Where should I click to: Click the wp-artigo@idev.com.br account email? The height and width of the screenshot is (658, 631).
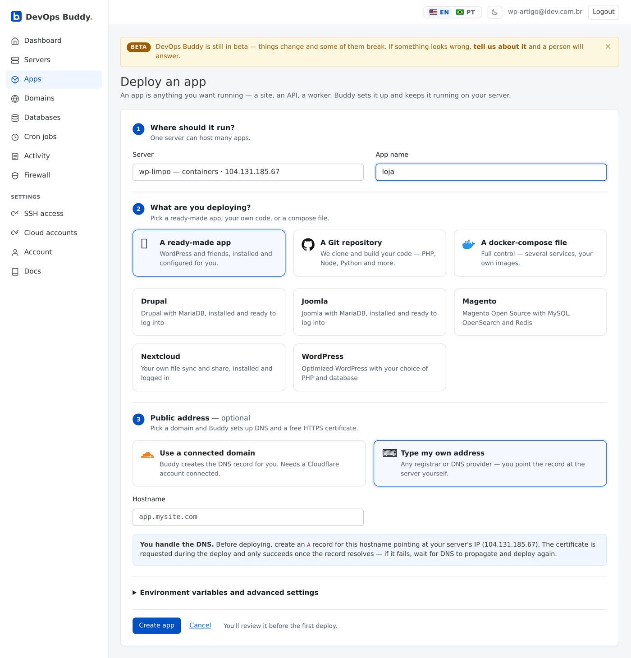(x=545, y=12)
